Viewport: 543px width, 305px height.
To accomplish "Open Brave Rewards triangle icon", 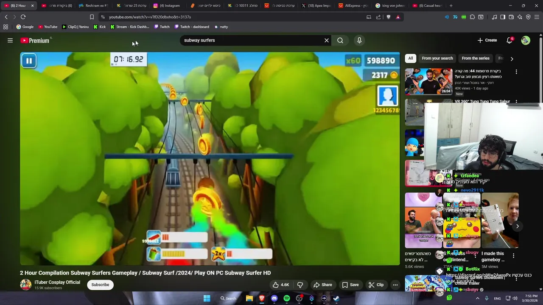I will pyautogui.click(x=398, y=17).
